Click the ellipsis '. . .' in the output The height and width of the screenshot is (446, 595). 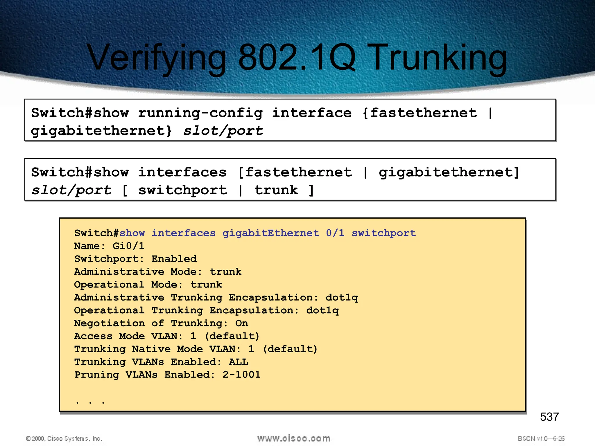[x=90, y=402]
